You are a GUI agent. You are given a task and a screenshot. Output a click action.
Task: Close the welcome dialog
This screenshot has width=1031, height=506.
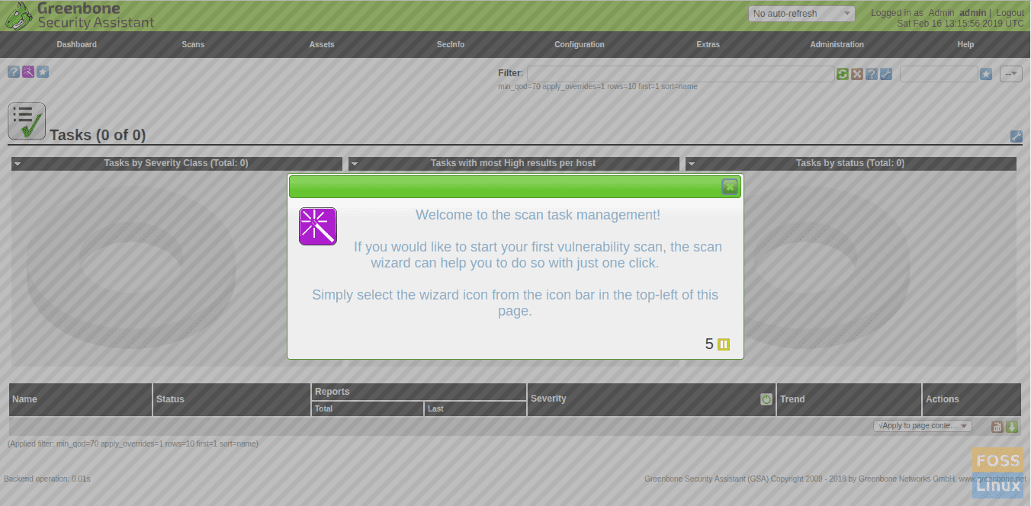[730, 187]
